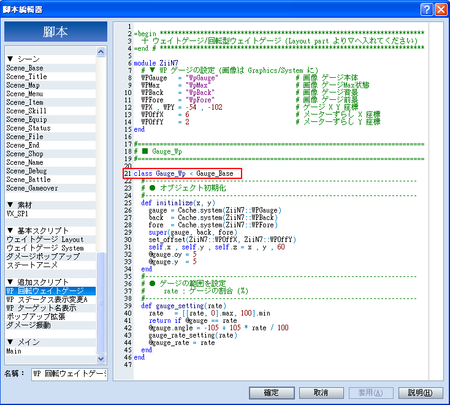Click the script list scroll down arrow

coord(101,358)
